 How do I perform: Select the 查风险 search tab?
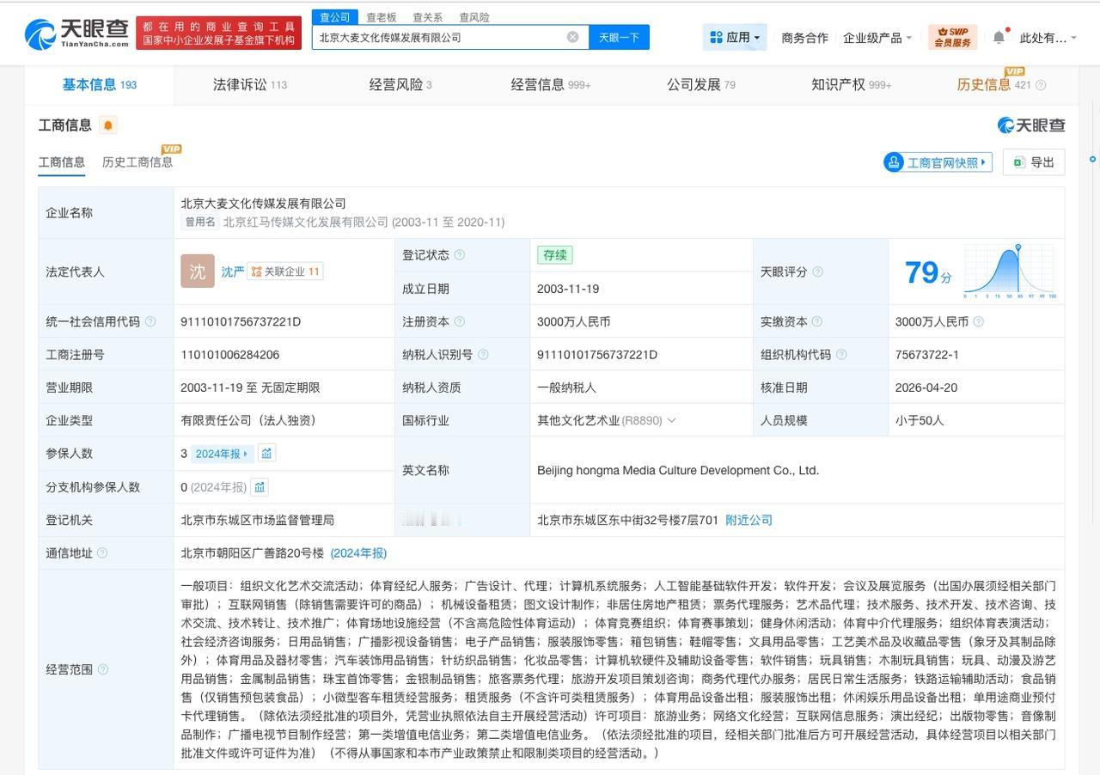tap(474, 17)
